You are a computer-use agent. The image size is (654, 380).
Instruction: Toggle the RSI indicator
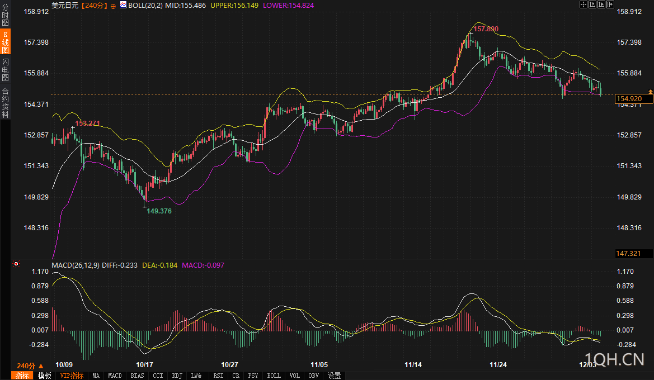pyautogui.click(x=218, y=376)
